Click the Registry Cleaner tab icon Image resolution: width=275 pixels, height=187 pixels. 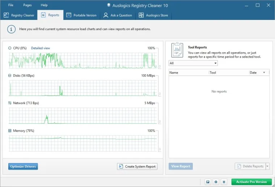(6, 15)
